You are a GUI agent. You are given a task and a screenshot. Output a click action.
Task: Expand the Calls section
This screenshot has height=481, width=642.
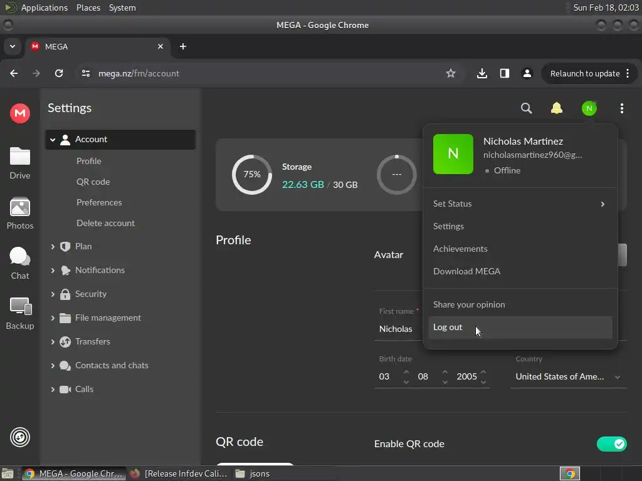click(x=53, y=390)
